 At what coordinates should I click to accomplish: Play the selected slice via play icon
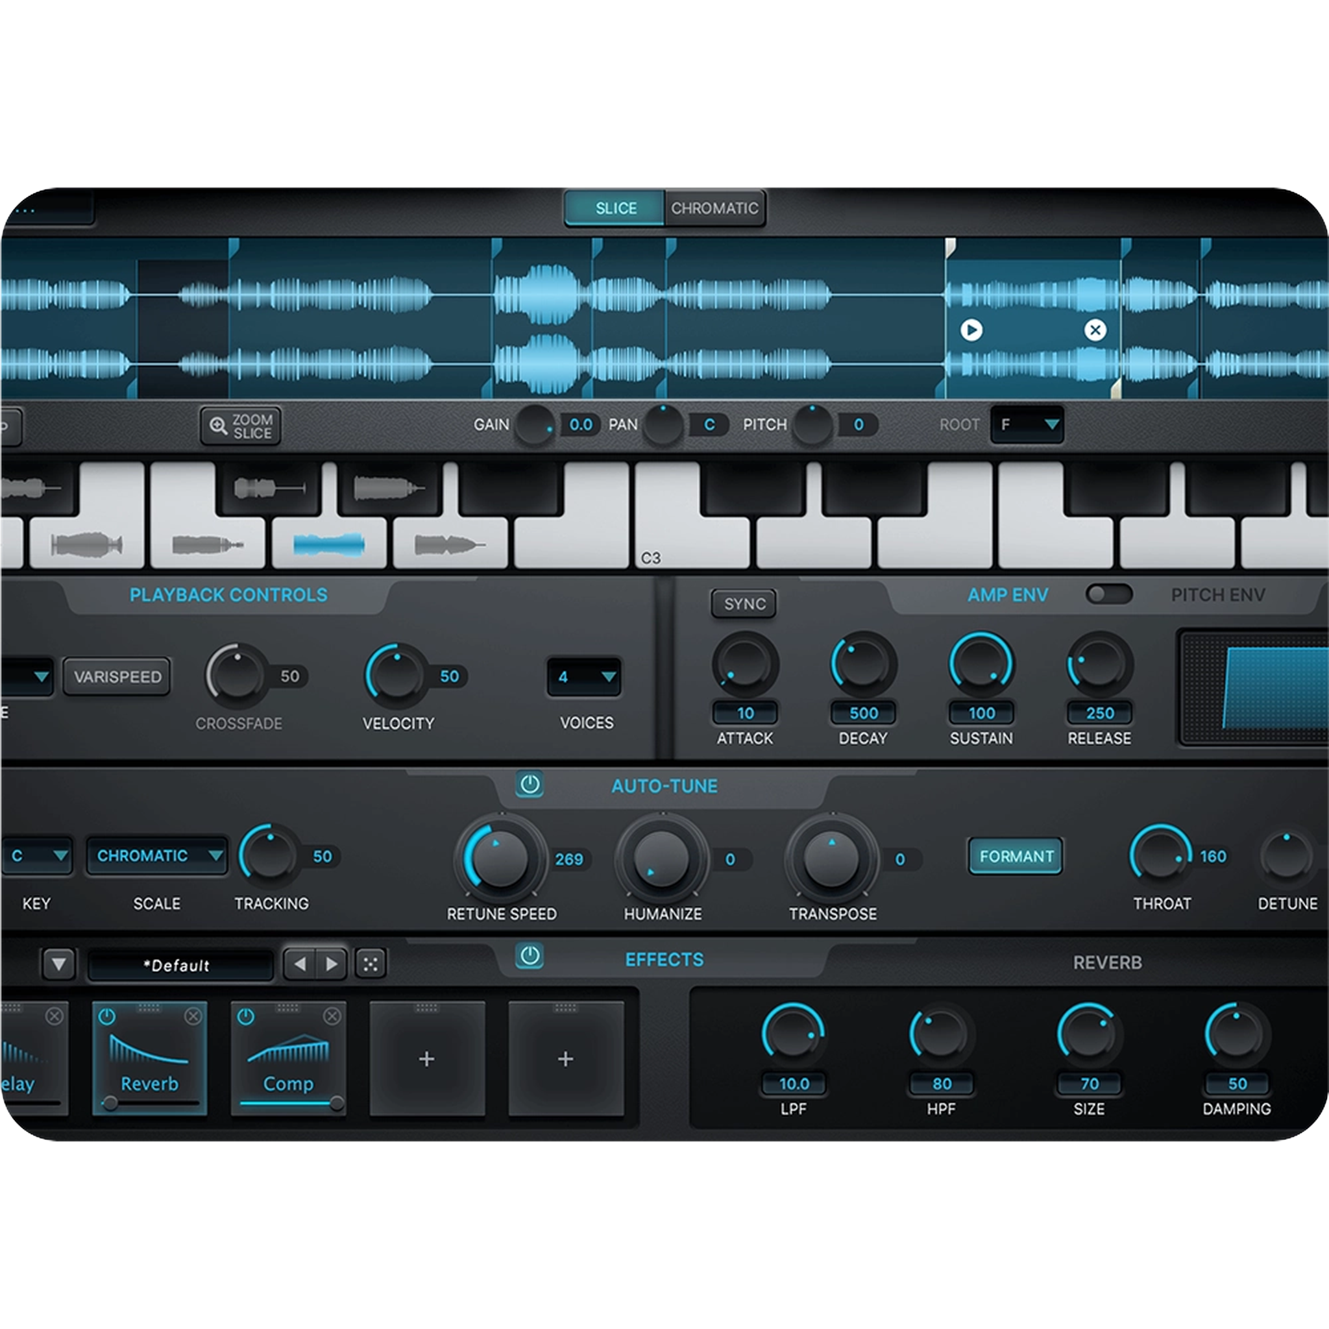point(971,330)
